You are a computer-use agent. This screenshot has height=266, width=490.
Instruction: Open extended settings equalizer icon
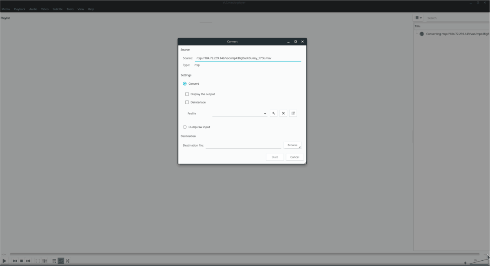(44, 261)
